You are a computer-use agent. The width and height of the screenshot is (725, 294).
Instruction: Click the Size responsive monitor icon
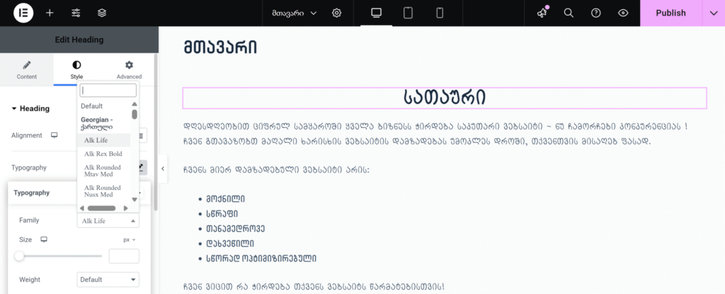point(44,240)
